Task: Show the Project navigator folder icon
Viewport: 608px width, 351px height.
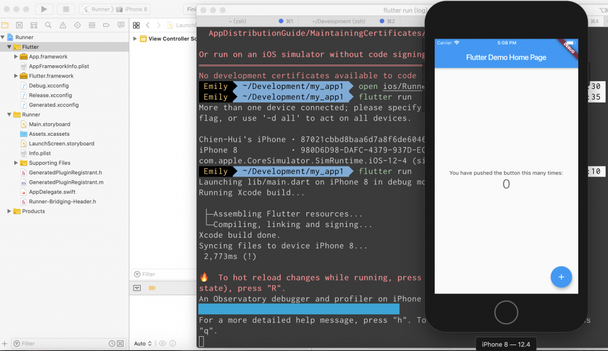Action: 5,25
